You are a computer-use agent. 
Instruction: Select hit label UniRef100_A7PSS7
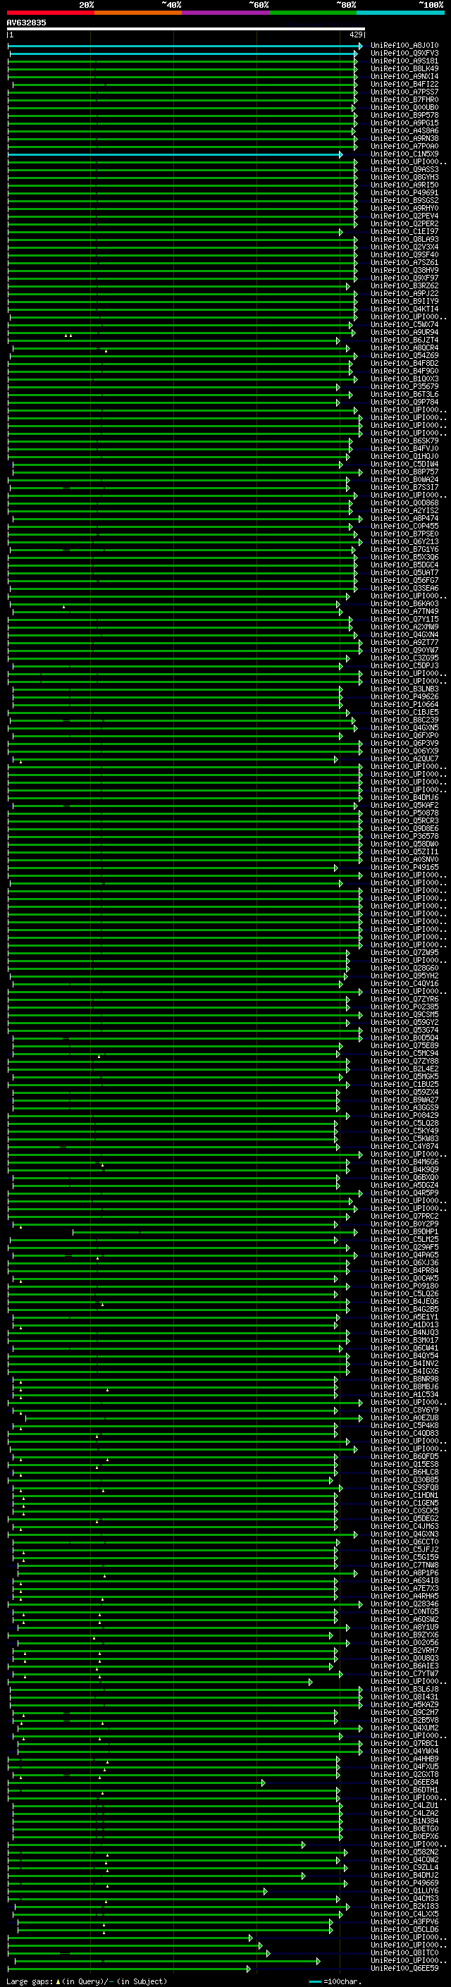coord(404,92)
